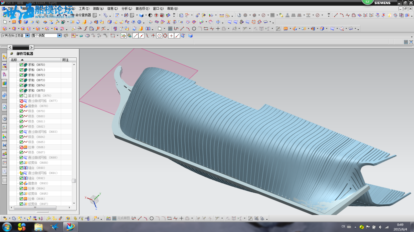Open dropdown arrow beside rectangle selection icon
Viewport: 414px width, 232px height.
(117, 35)
